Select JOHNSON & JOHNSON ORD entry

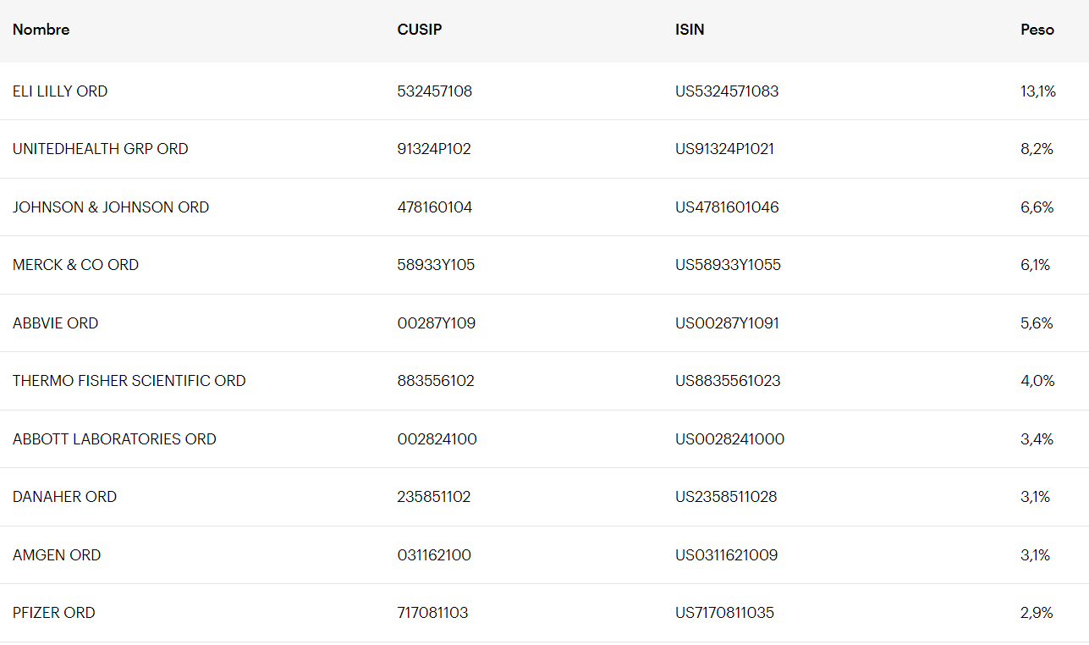tap(111, 207)
